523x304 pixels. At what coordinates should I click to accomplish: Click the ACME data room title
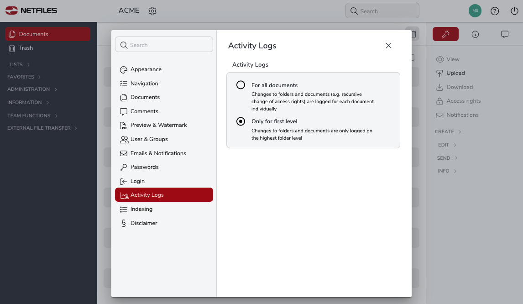point(129,10)
